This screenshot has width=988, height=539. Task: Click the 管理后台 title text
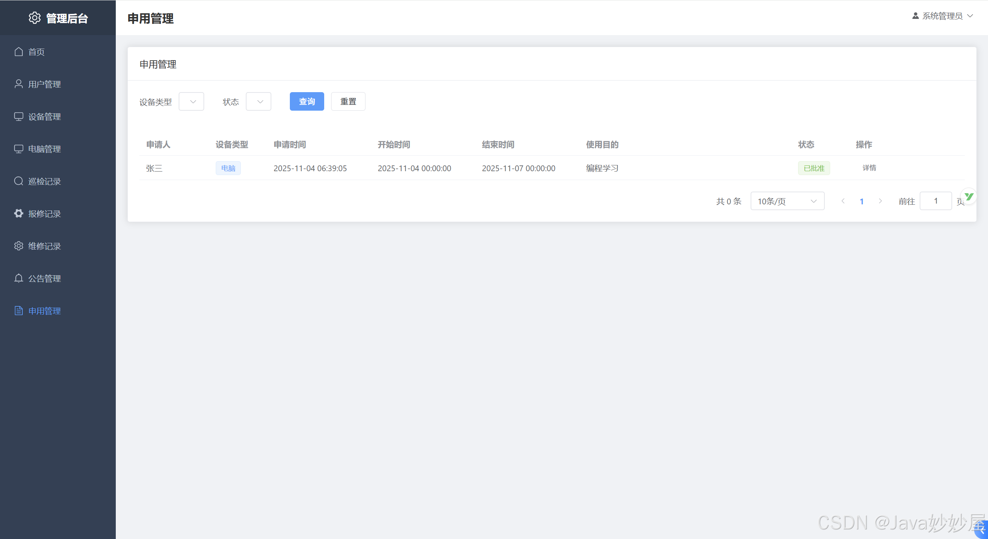tap(67, 18)
